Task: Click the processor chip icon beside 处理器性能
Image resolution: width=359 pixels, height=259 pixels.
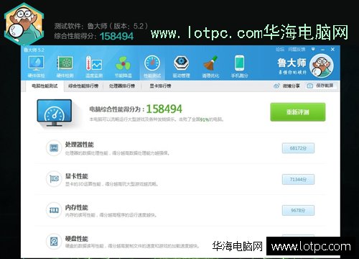Action: coord(54,148)
